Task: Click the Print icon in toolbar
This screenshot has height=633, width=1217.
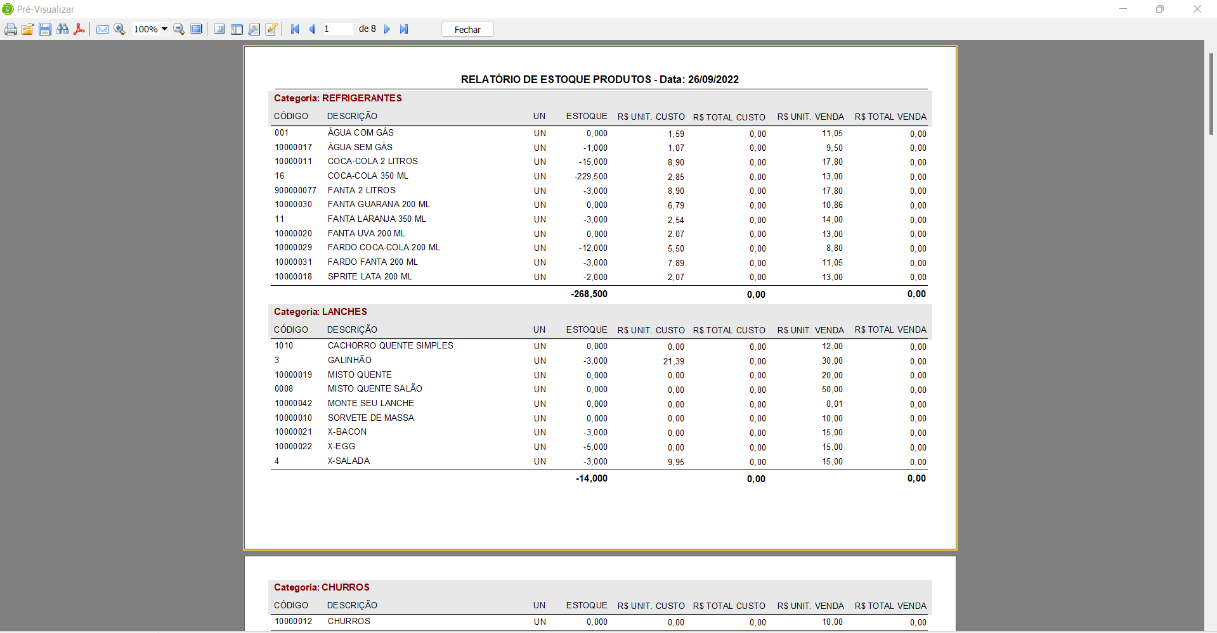Action: [x=11, y=29]
